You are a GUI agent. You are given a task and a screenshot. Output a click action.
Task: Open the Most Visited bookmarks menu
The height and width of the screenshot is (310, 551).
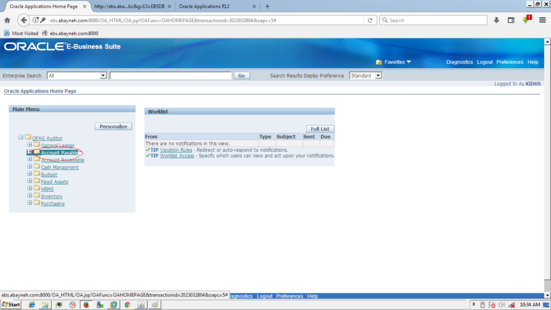[21, 33]
